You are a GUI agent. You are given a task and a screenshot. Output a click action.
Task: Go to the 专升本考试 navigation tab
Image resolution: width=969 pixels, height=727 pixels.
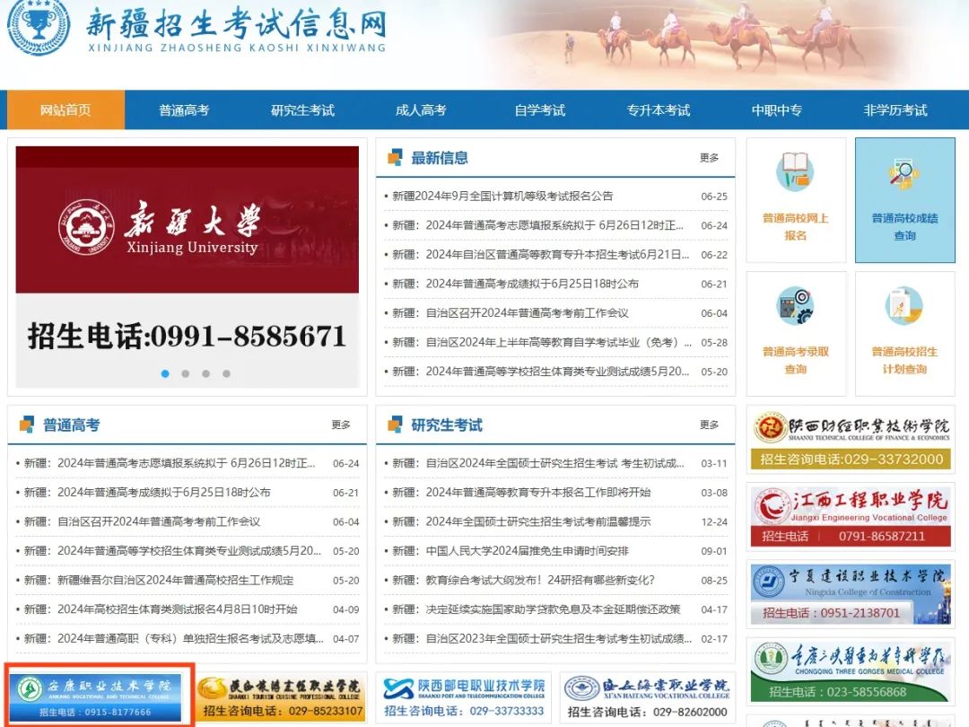click(x=659, y=110)
